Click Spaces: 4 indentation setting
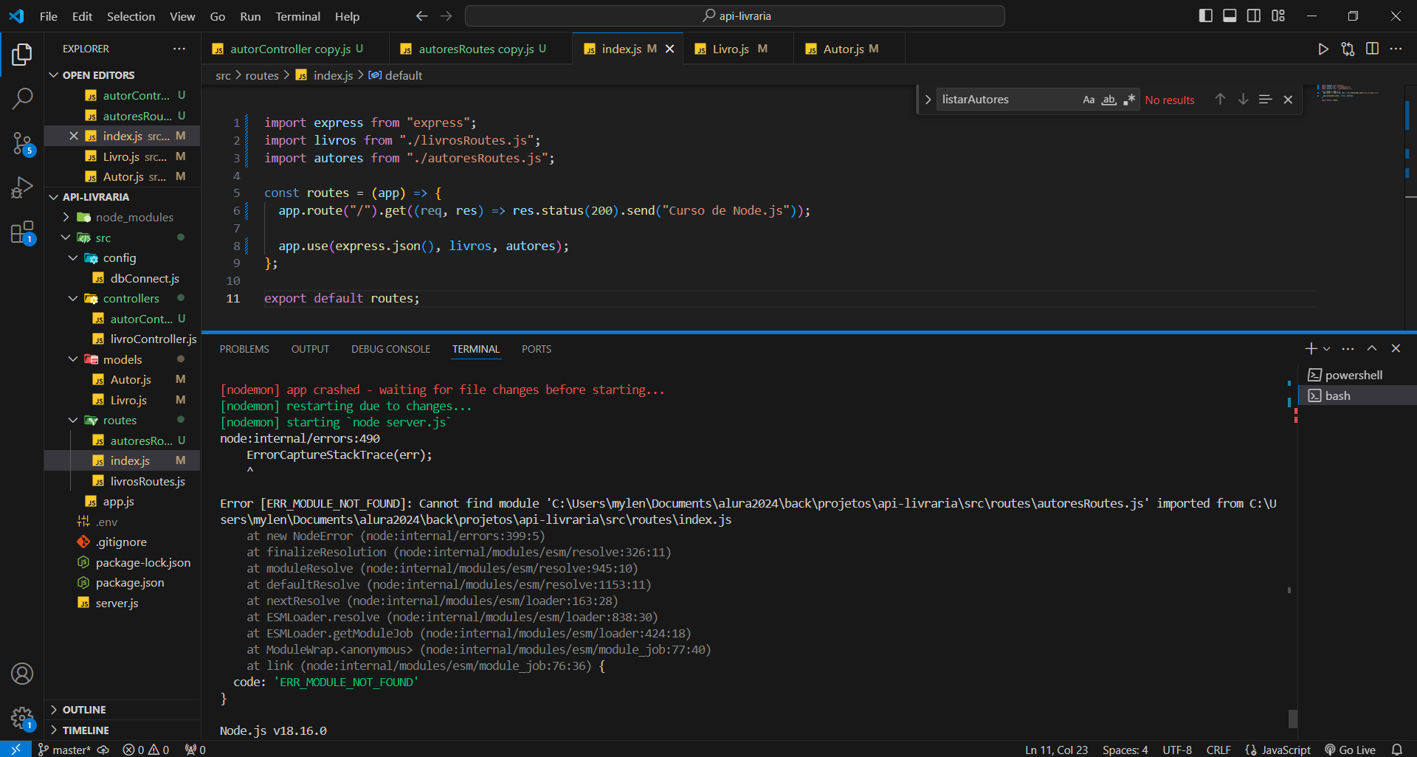 point(1125,750)
